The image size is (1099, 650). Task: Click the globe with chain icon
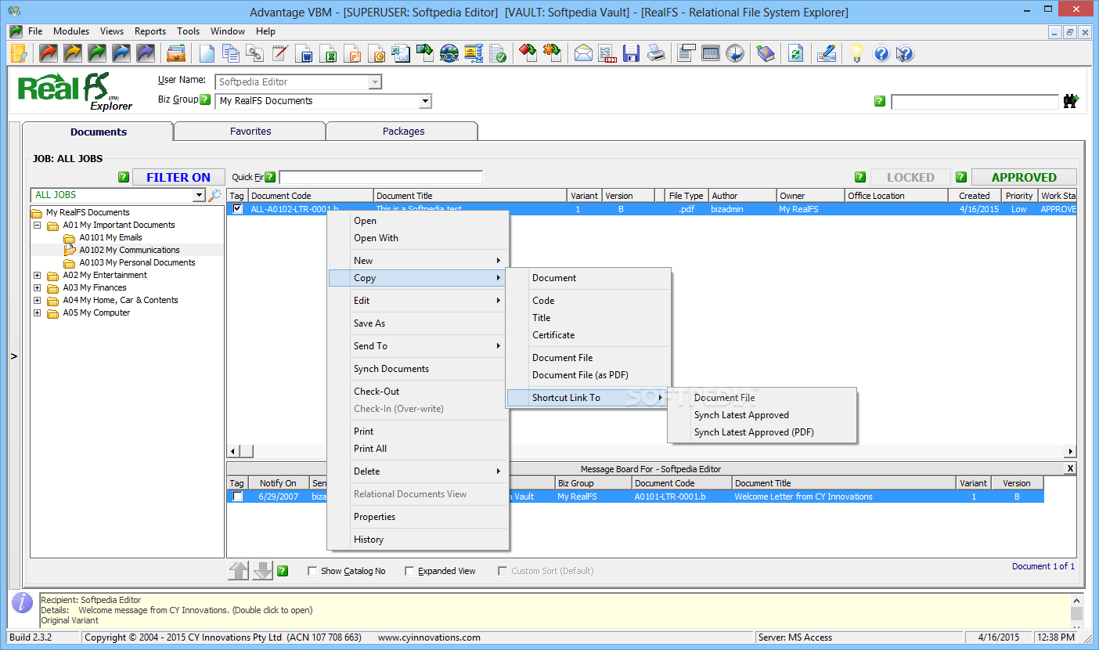[x=449, y=53]
